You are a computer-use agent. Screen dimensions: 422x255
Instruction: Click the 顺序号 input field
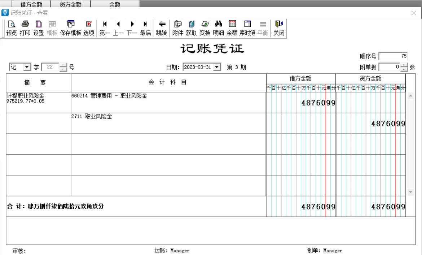tap(393, 56)
